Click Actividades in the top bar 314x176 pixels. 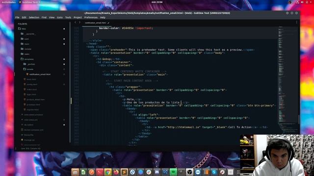pyautogui.click(x=9, y=2)
